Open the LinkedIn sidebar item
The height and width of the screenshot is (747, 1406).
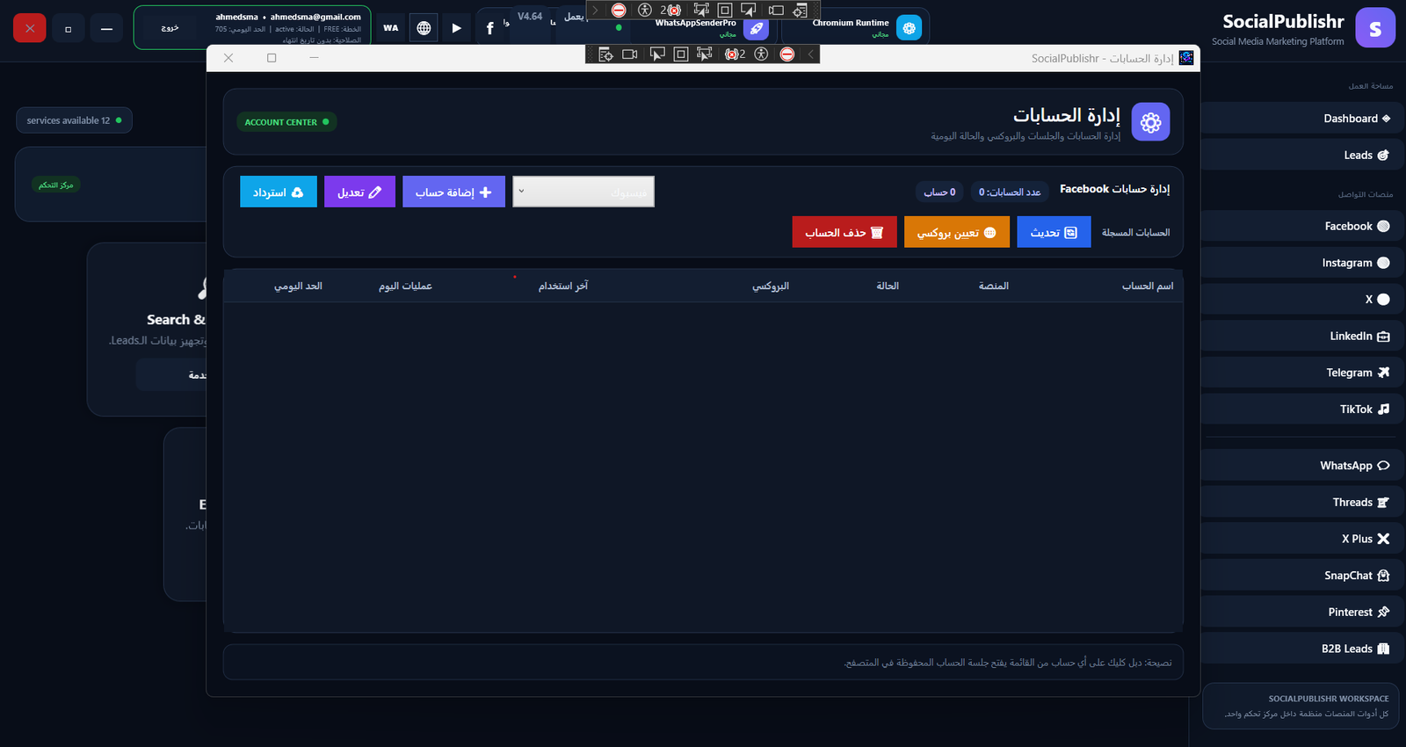(x=1302, y=336)
